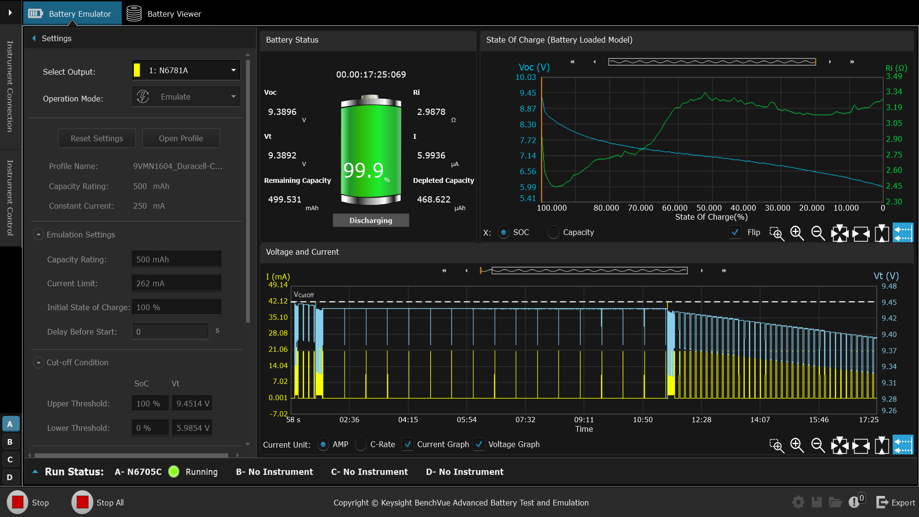Toggle auto-scroll icon in State Of Charge panel
Viewport: 919px width, 517px height.
[x=903, y=233]
